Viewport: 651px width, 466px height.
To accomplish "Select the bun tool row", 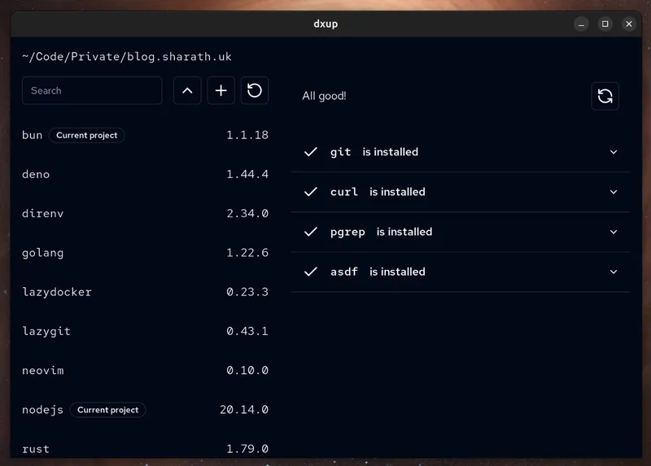I will coord(146,135).
